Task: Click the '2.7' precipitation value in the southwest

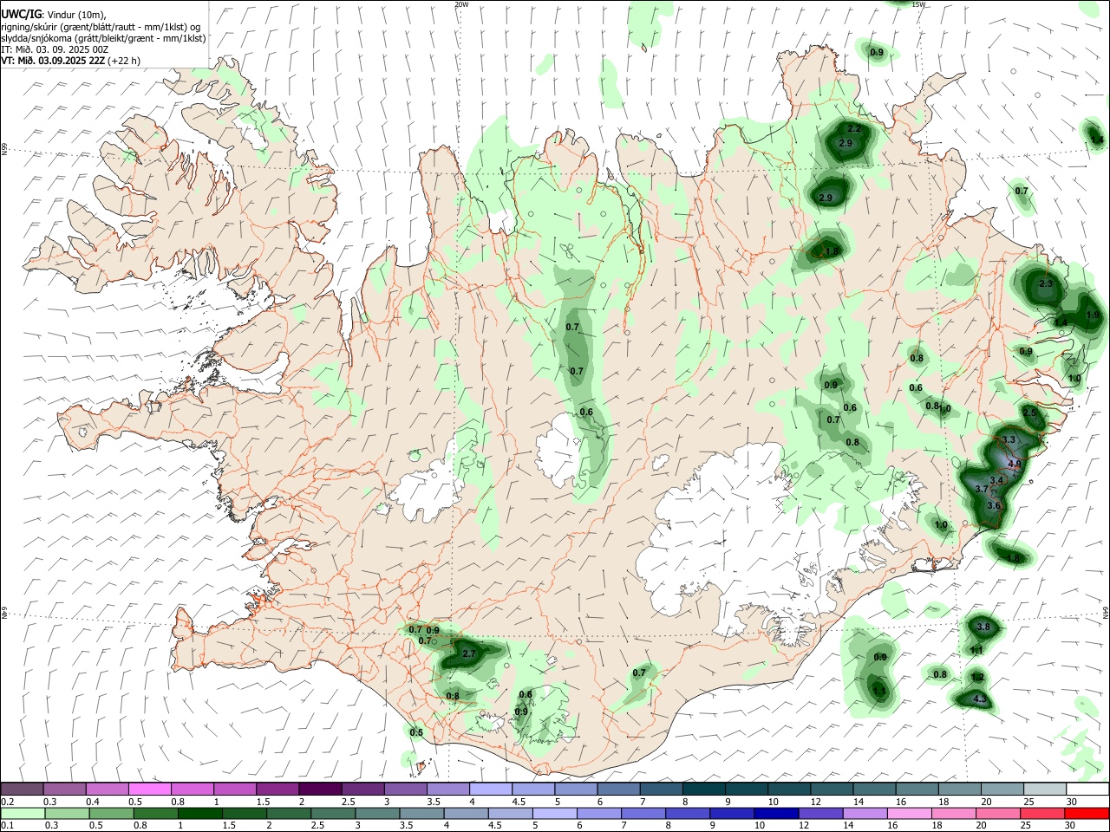Action: point(469,653)
